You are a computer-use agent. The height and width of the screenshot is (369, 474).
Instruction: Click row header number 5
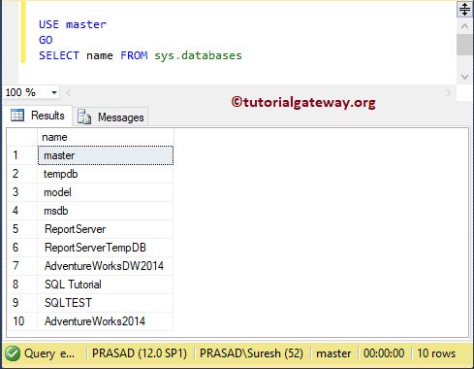click(22, 229)
